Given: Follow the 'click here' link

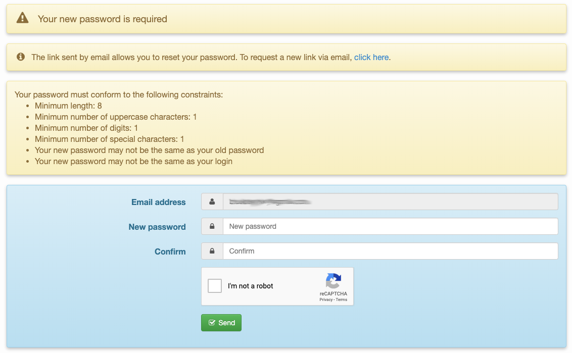Looking at the screenshot, I should [x=371, y=57].
